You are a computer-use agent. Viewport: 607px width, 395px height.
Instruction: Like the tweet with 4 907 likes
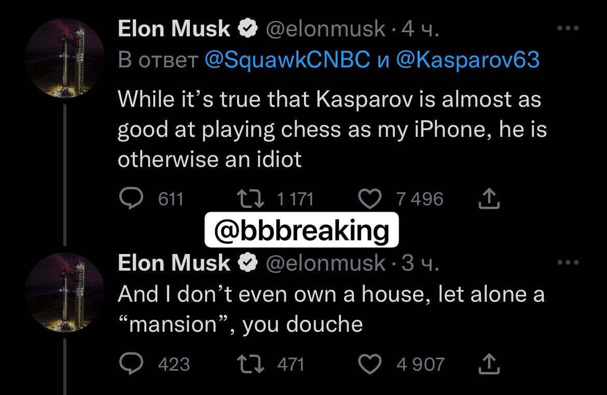pyautogui.click(x=370, y=364)
